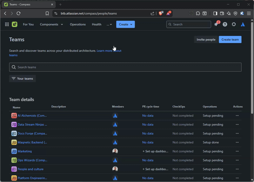Toggle the browser sidebar panel icon
Screen dimensions: 254x182
point(215,13)
